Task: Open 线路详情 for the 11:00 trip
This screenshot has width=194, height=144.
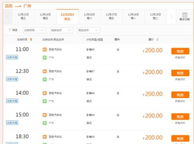Action: coord(12,57)
